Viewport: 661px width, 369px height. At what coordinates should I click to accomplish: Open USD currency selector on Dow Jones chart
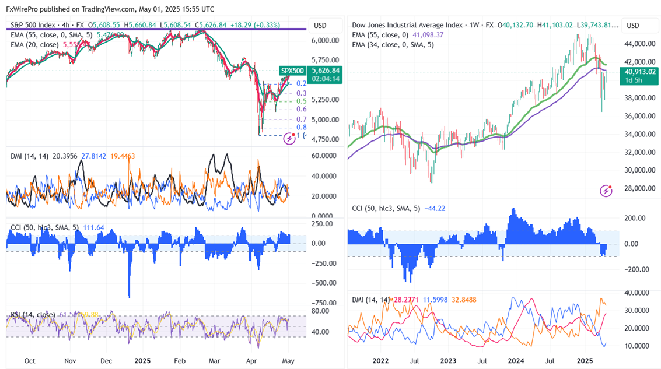pyautogui.click(x=633, y=25)
